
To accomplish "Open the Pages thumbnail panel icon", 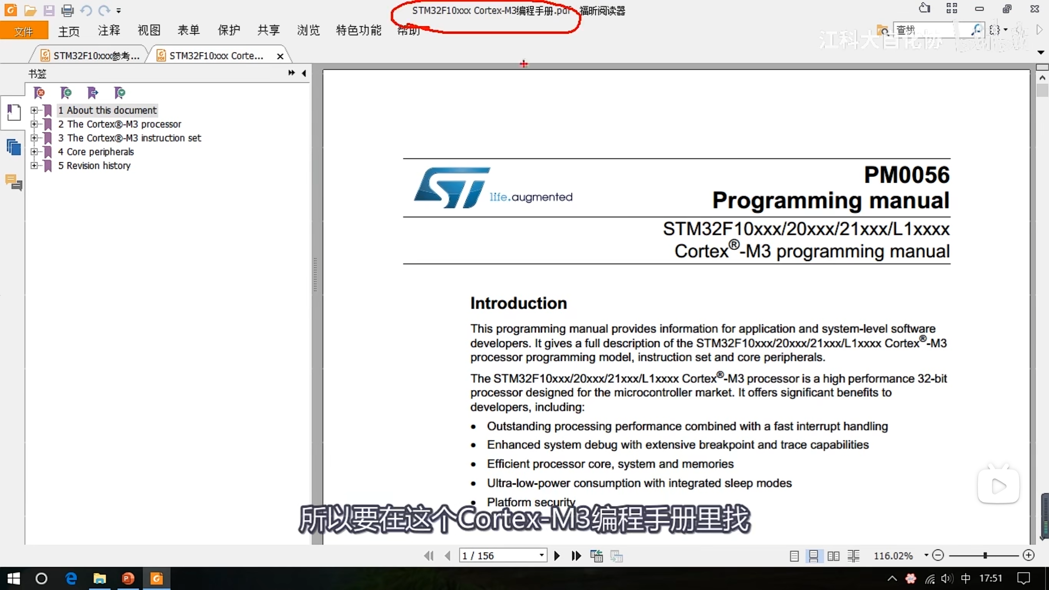I will click(x=14, y=147).
